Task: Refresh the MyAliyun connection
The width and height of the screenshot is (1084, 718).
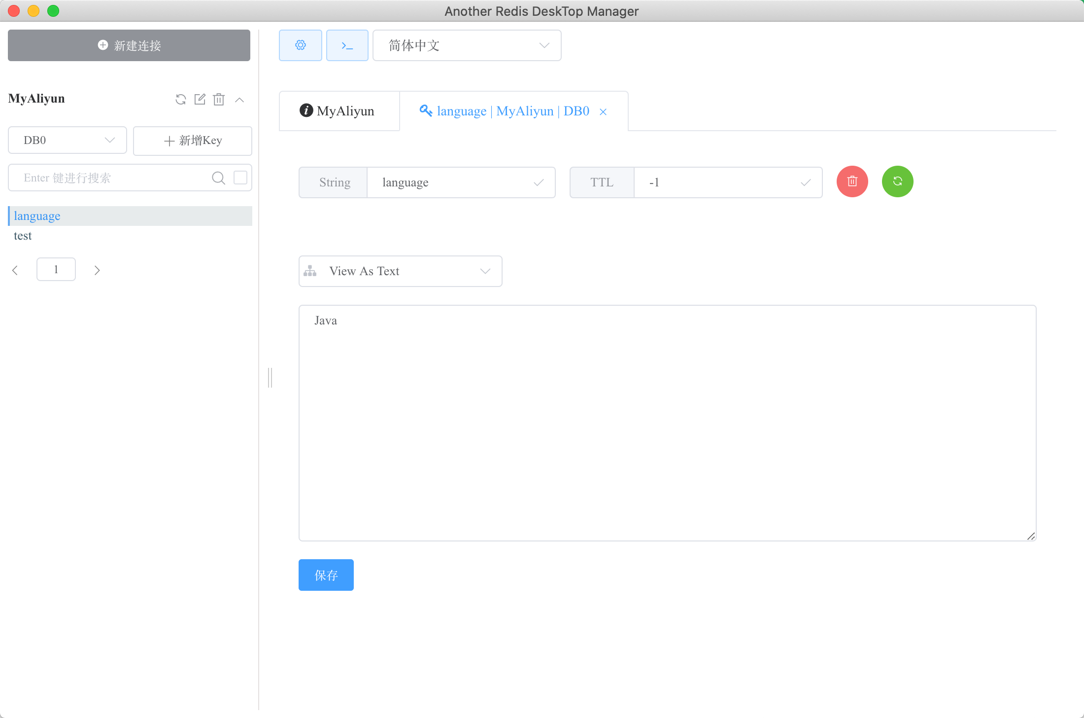Action: (181, 100)
